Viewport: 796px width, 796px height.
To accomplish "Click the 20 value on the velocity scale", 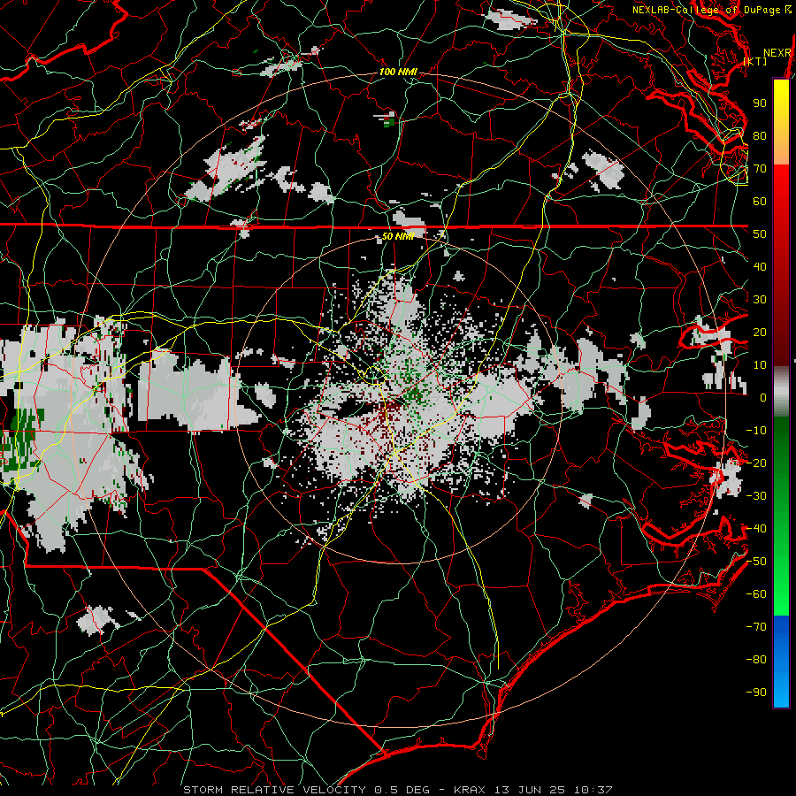I will point(760,332).
